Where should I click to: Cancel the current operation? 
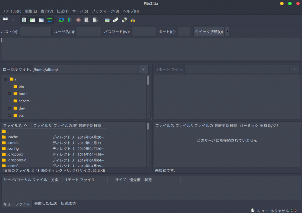tap(78, 20)
